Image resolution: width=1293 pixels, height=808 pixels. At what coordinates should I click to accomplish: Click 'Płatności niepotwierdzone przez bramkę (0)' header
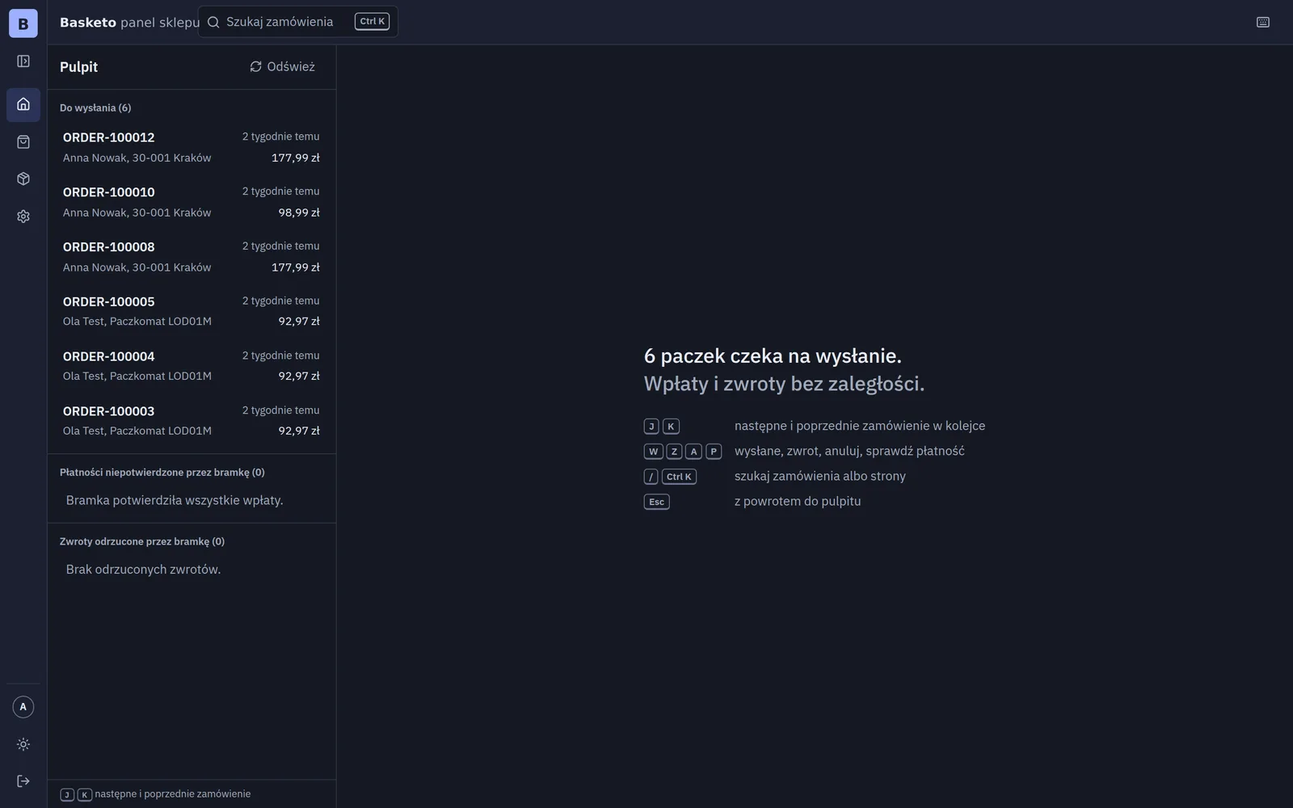pos(162,472)
